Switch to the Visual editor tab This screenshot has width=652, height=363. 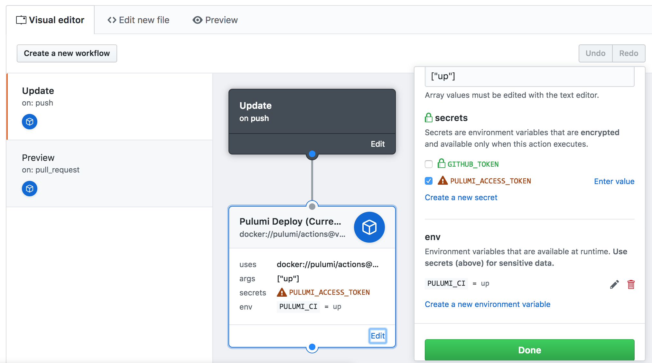point(50,20)
